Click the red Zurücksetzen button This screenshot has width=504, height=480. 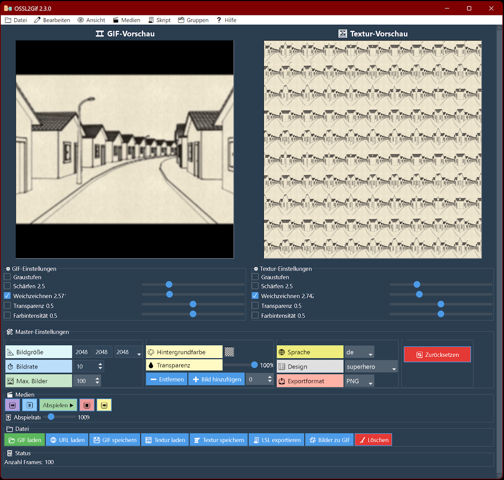click(x=437, y=355)
